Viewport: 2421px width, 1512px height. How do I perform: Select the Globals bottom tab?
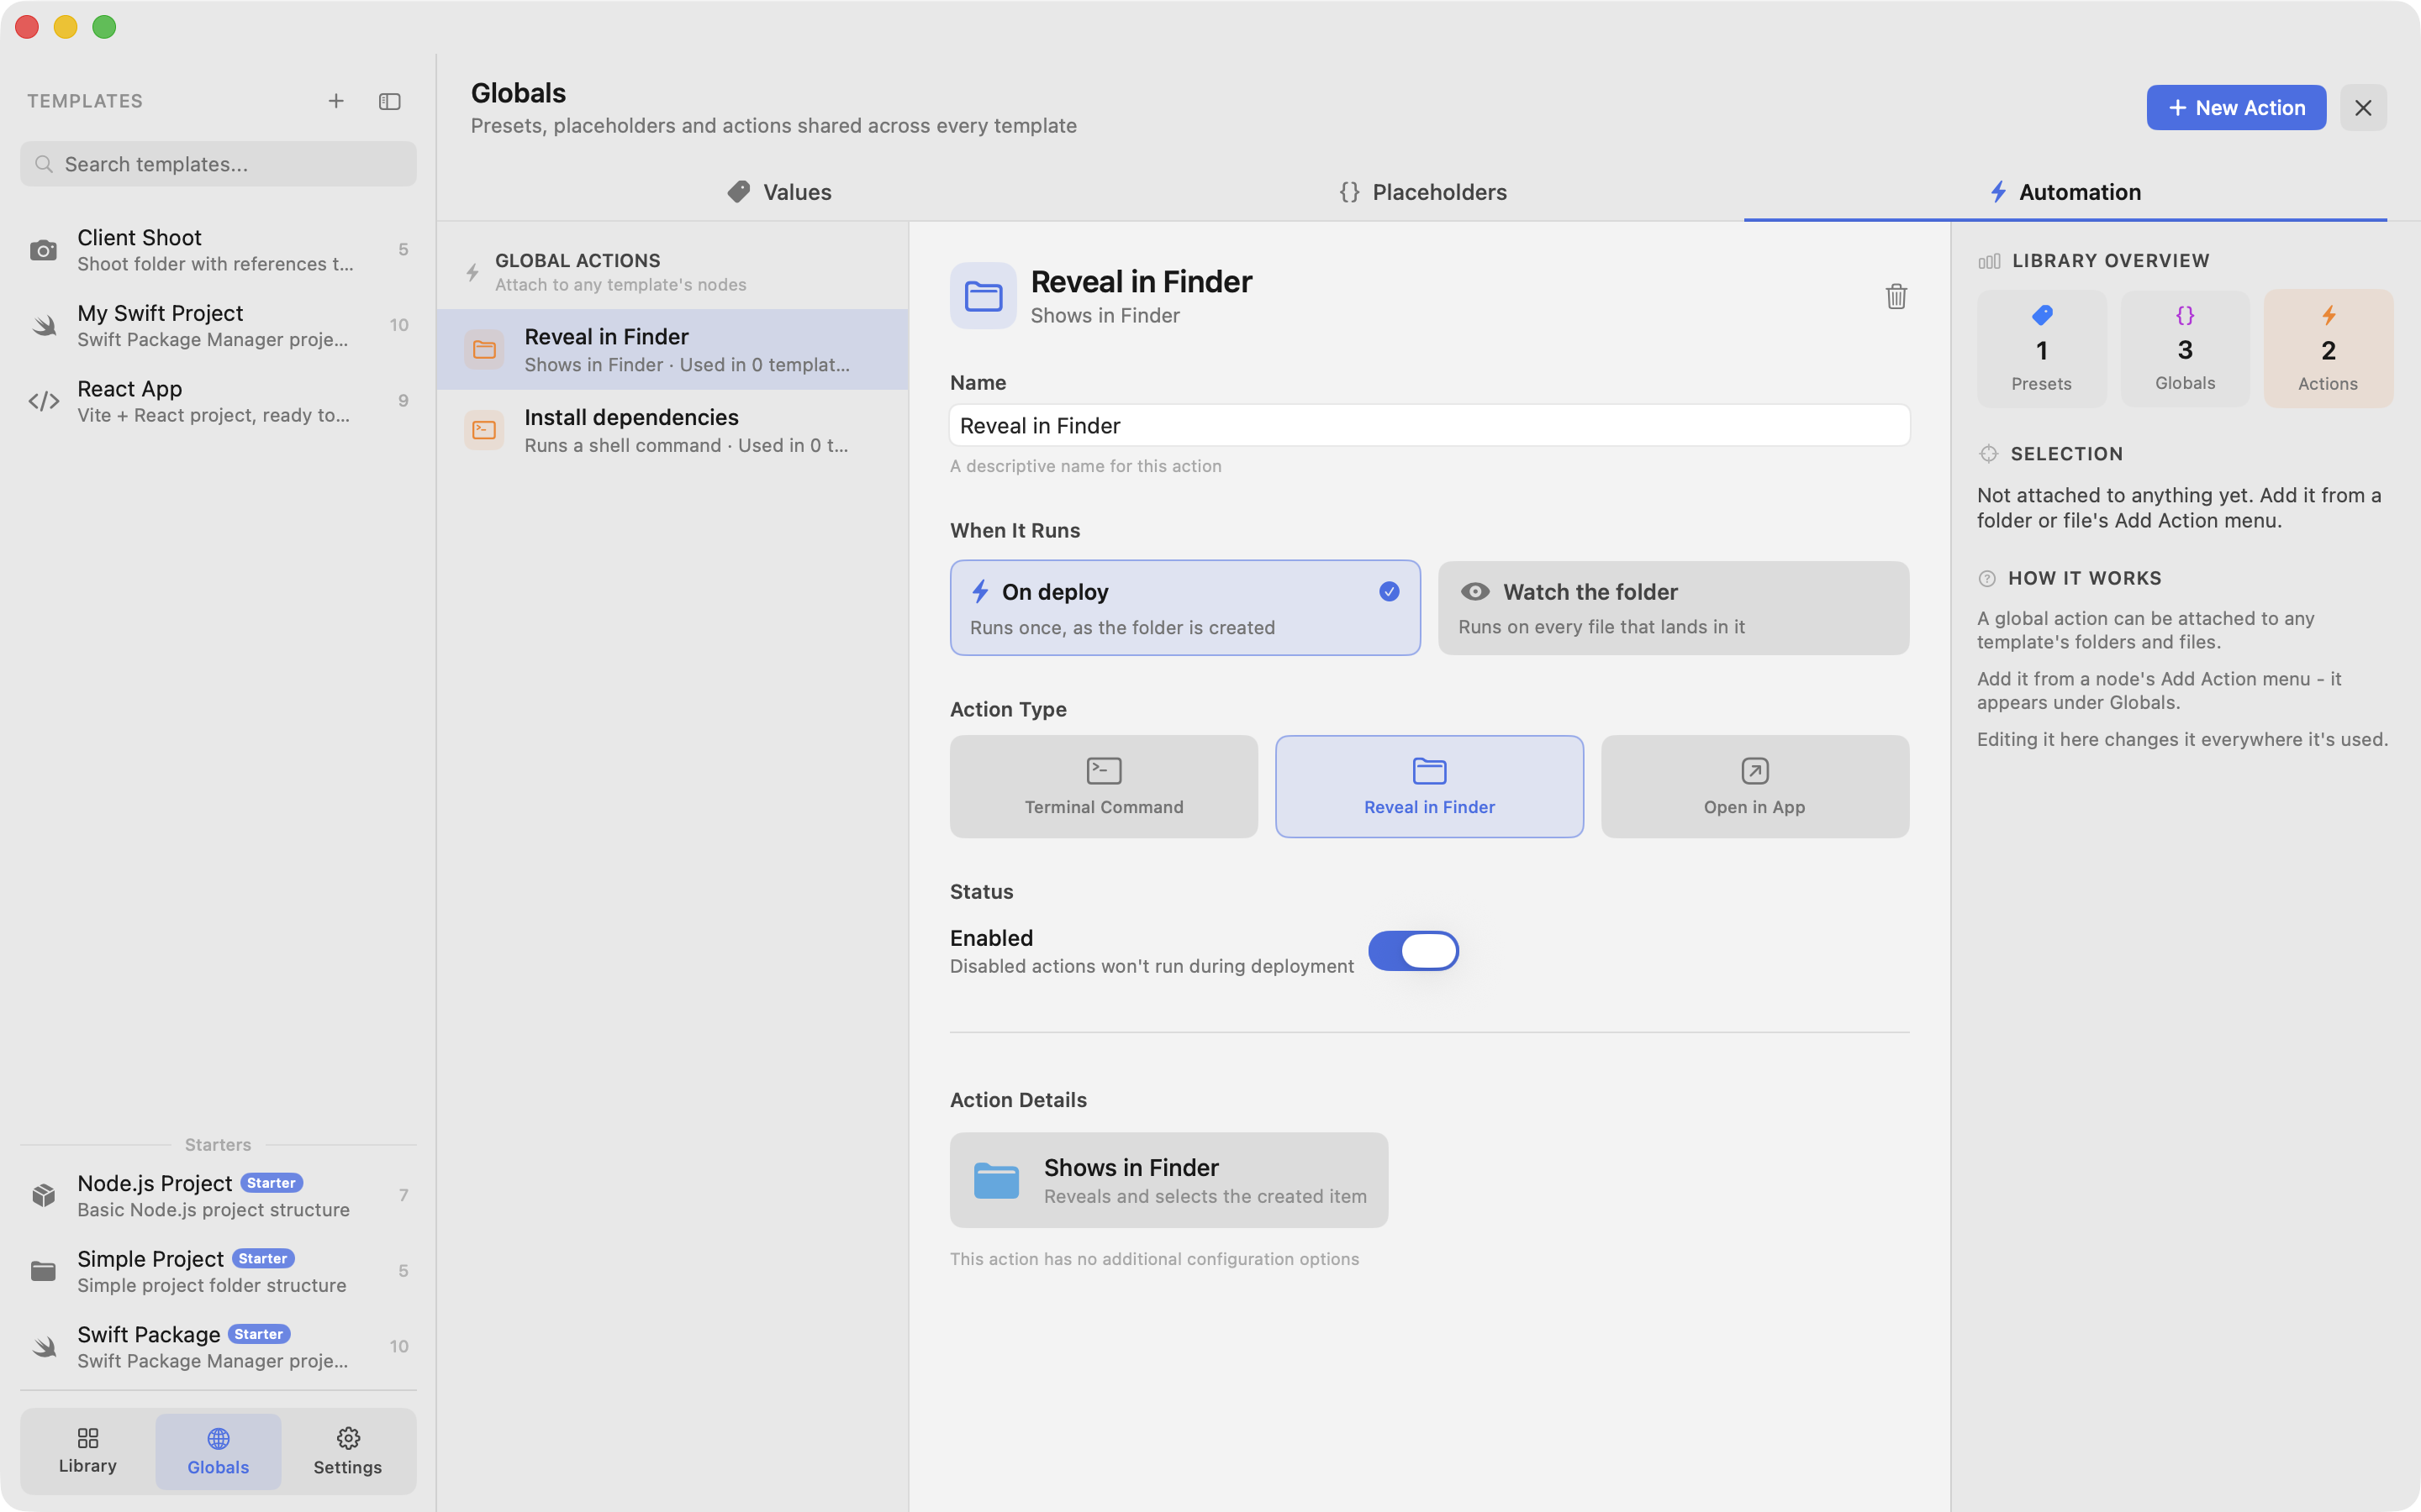coord(218,1451)
